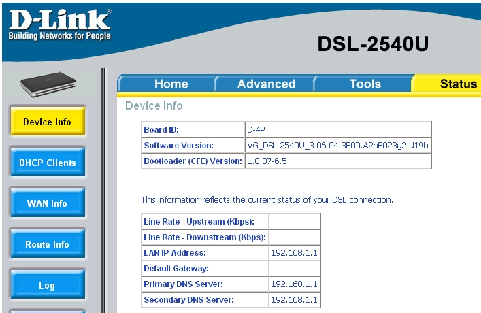
Task: Click the D-4P board ID value
Action: (x=256, y=129)
